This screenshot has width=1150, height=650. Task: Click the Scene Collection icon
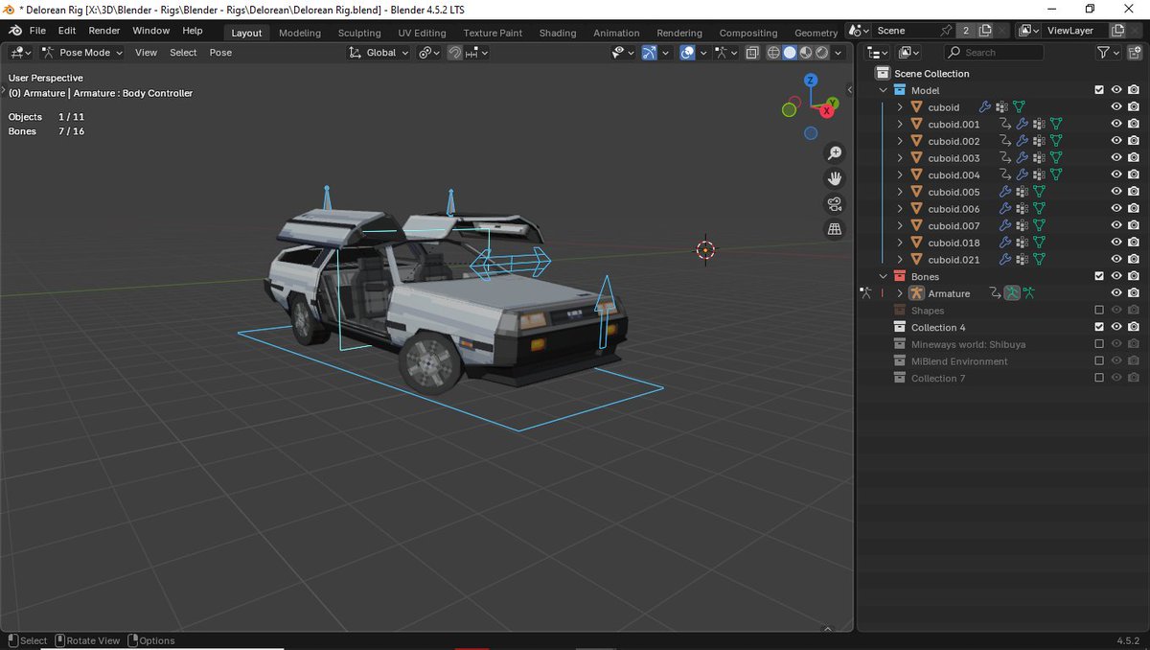click(883, 74)
